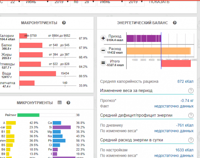Show help for Средний расход энергии в сутки

tap(191, 140)
